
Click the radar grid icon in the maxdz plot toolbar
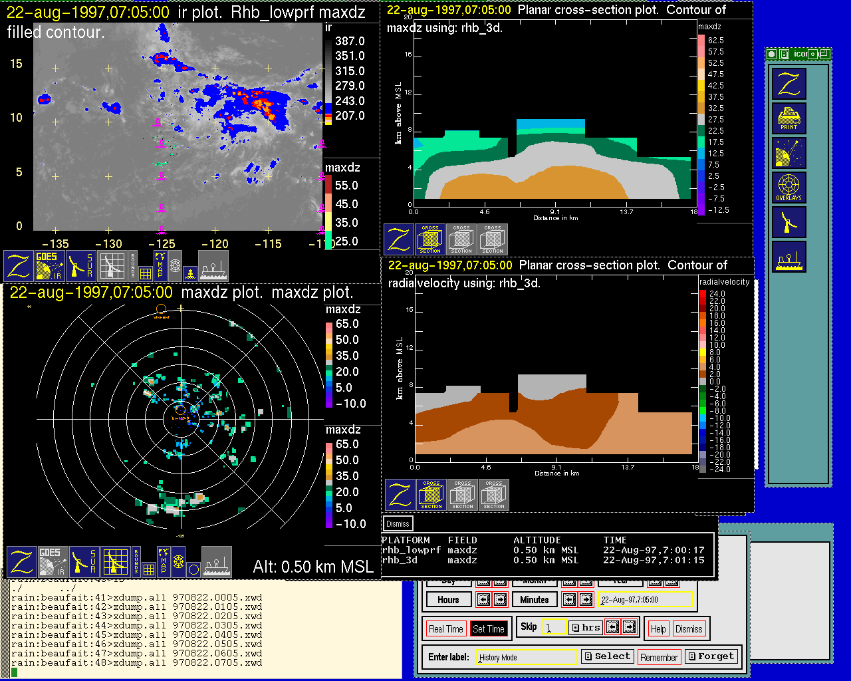(x=115, y=562)
